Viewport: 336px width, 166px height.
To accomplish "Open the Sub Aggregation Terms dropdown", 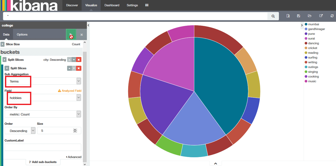I will click(x=43, y=81).
